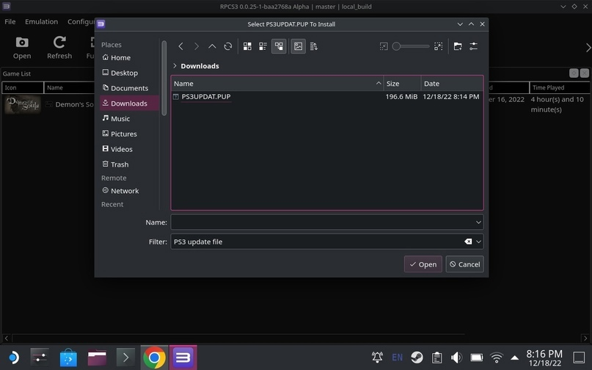Expand the Name field dropdown arrow

coord(478,222)
